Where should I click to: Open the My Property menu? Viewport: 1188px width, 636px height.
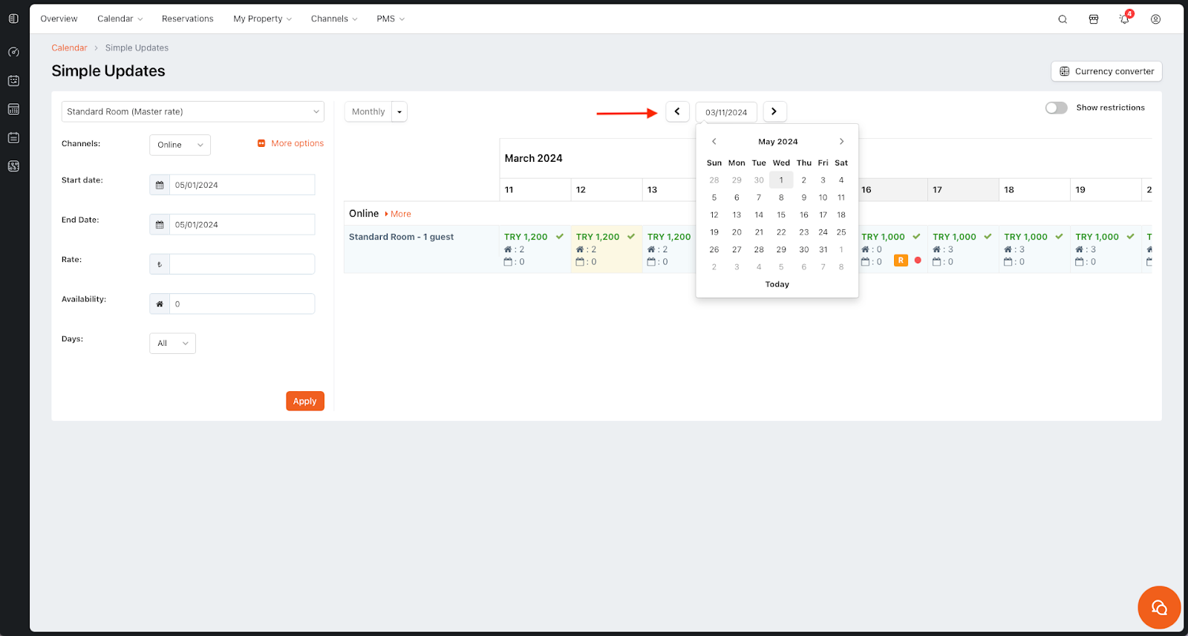tap(262, 19)
